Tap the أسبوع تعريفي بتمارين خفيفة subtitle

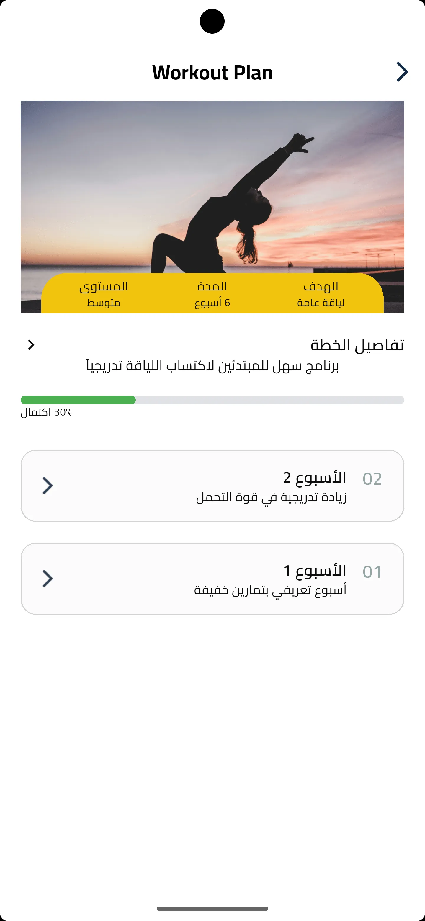[270, 590]
